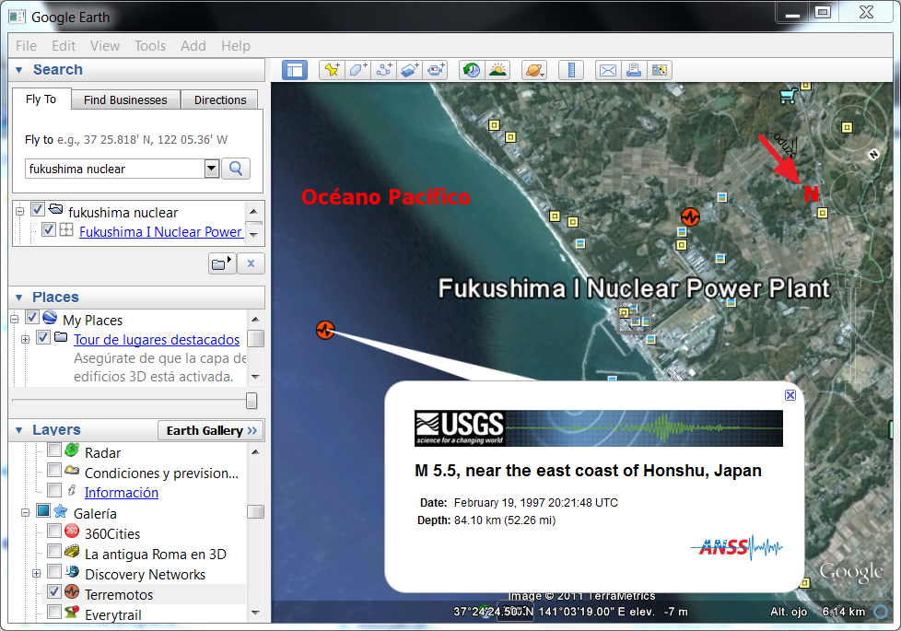Click the Layers panel scrollbar thumb
Viewport: 901px width, 631px height.
(x=256, y=511)
